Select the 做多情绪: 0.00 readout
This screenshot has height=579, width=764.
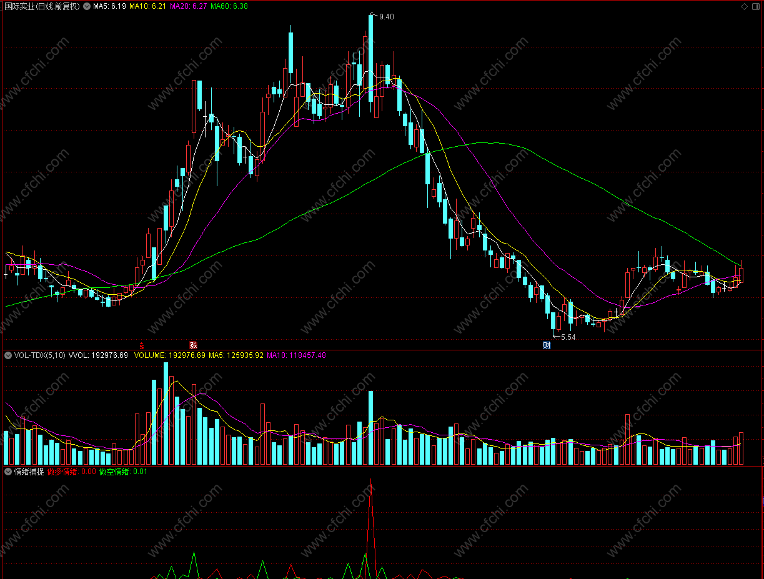72,472
